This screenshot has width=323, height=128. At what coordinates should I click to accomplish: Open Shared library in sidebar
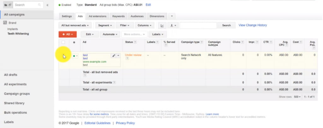pos(14,103)
